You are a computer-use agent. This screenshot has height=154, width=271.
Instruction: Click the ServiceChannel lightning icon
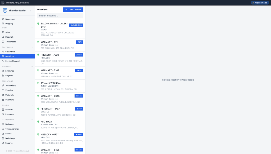point(3,61)
